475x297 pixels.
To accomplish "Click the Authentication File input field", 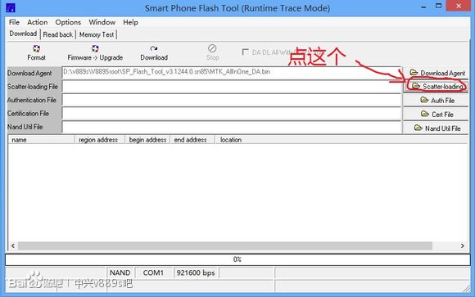I will [232, 100].
